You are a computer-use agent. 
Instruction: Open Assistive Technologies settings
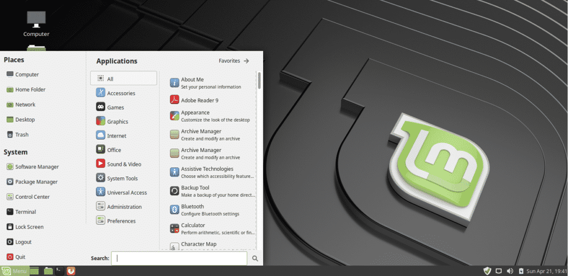(x=207, y=169)
